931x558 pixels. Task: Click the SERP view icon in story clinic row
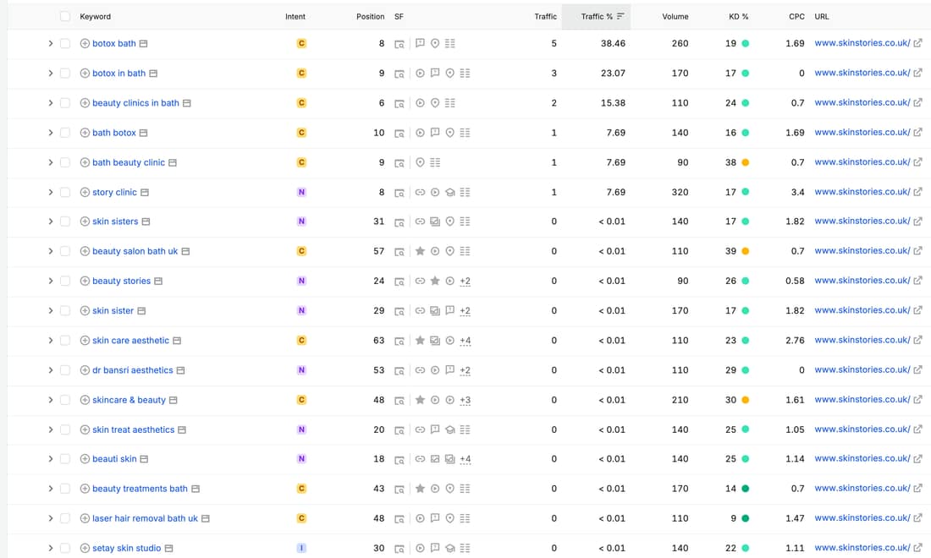399,193
